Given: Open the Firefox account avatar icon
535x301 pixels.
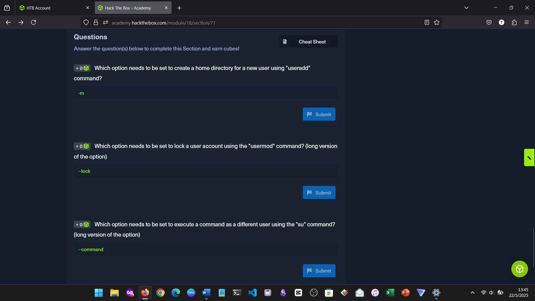Looking at the screenshot, I should point(502,23).
